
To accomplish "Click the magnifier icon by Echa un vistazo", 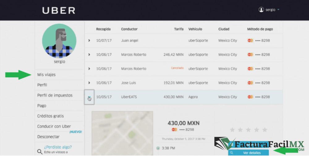I will pyautogui.click(x=40, y=152).
